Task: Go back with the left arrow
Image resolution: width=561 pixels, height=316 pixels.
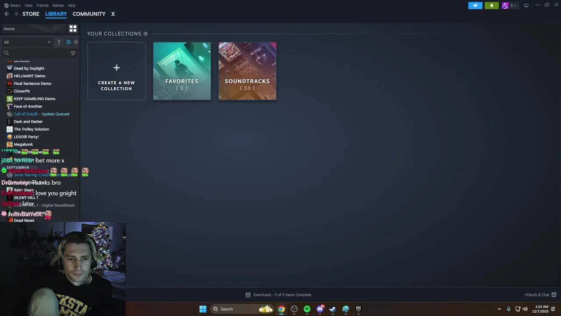Action: [x=7, y=14]
